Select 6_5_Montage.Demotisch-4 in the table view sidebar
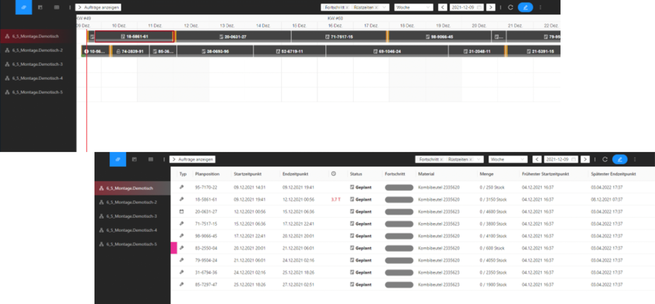Image resolution: width=655 pixels, height=304 pixels. (132, 230)
